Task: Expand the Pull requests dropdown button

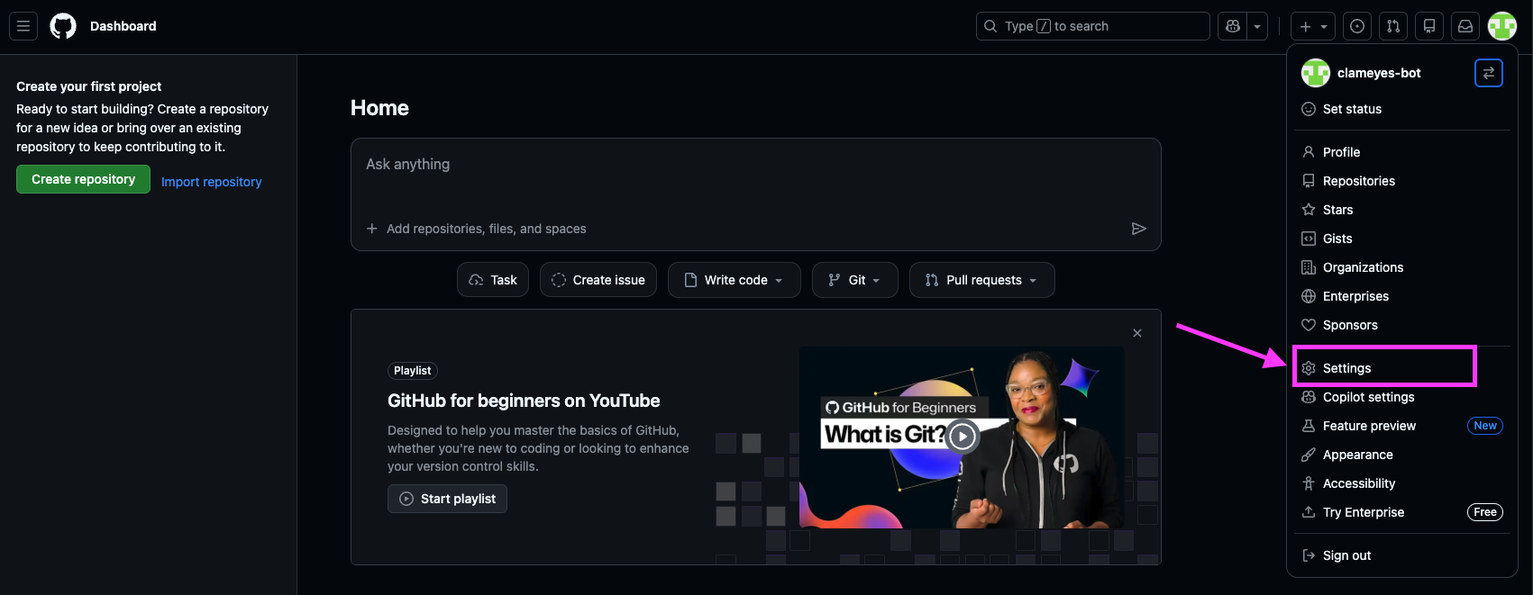Action: coord(982,280)
